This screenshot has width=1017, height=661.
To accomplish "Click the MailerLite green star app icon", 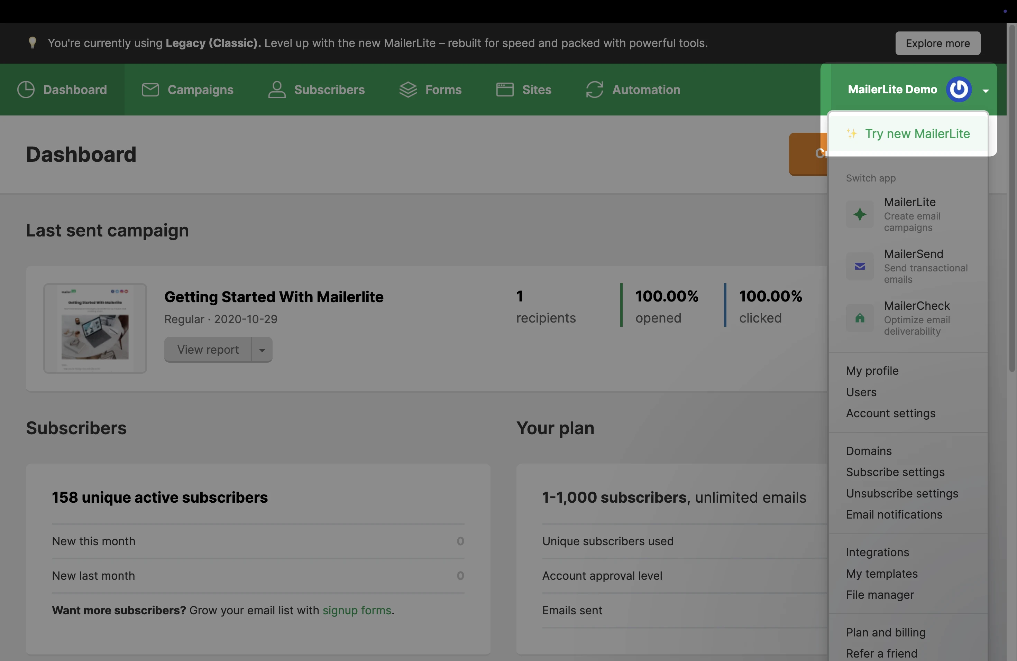I will (860, 214).
